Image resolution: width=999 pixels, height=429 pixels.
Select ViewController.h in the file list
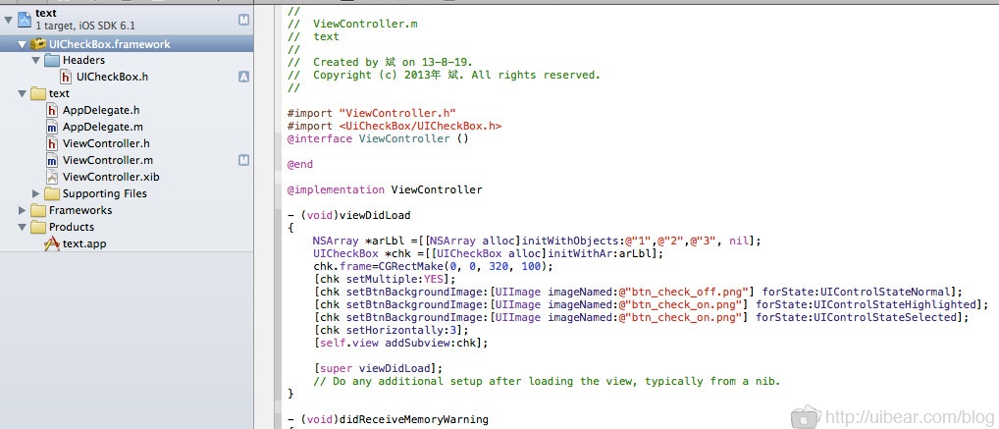tap(106, 143)
